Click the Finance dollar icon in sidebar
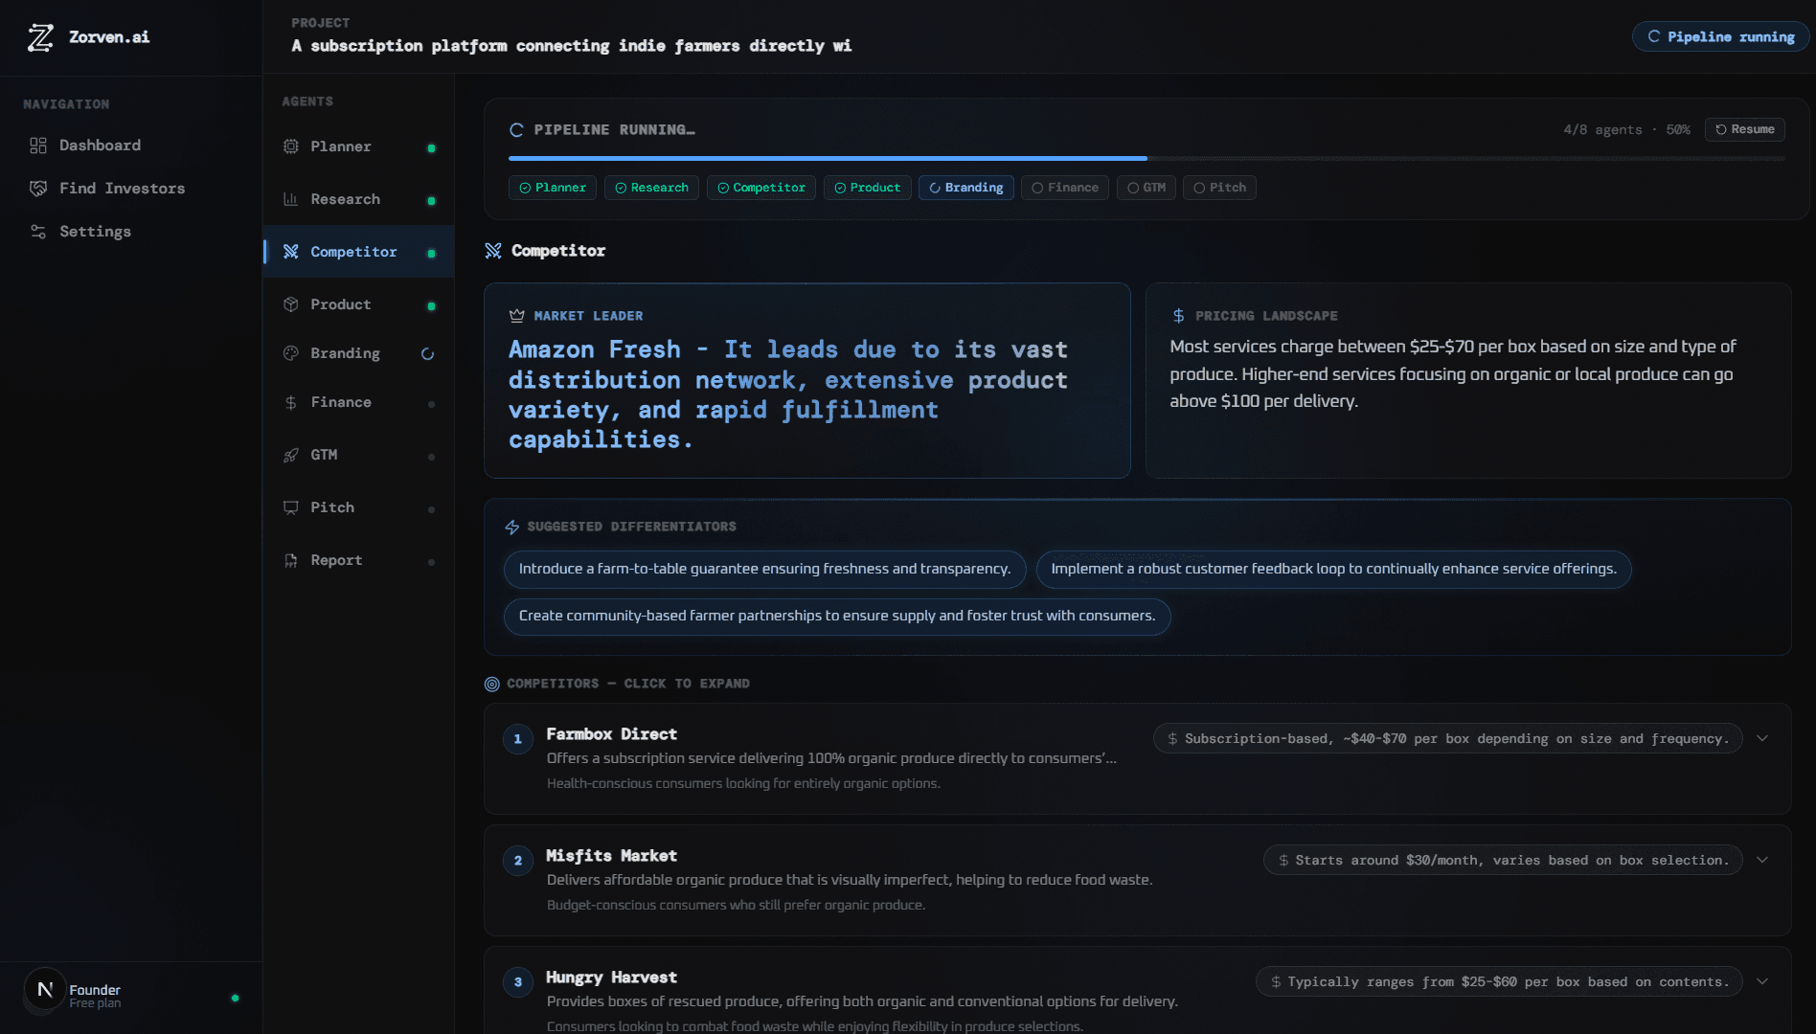1816x1034 pixels. click(x=291, y=403)
